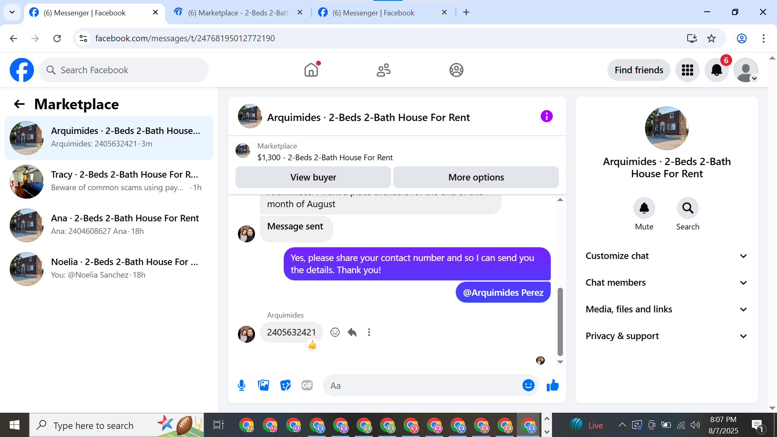Screen dimensions: 777x437
Task: Open the @Arquimides Perez mention
Action: pos(503,293)
